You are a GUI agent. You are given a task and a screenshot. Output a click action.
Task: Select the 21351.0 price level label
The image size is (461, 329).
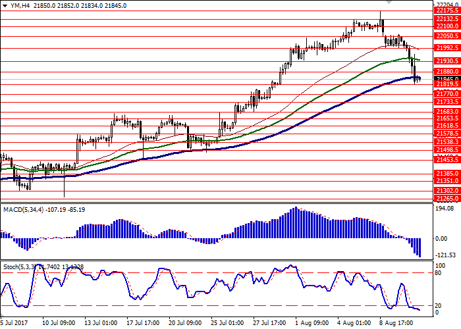[447, 181]
